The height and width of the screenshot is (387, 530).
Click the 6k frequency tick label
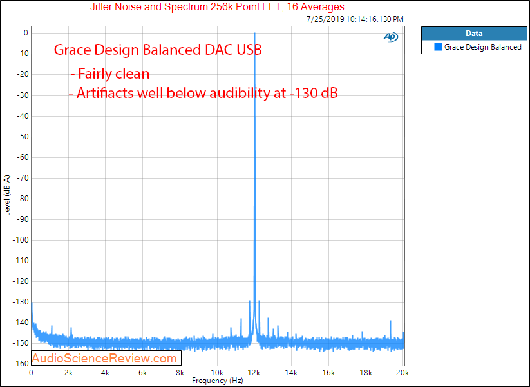click(142, 373)
